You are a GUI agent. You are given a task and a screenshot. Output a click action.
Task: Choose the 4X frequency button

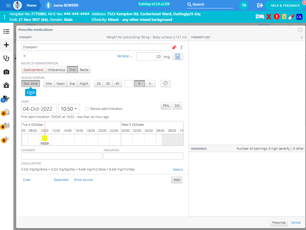(117, 84)
